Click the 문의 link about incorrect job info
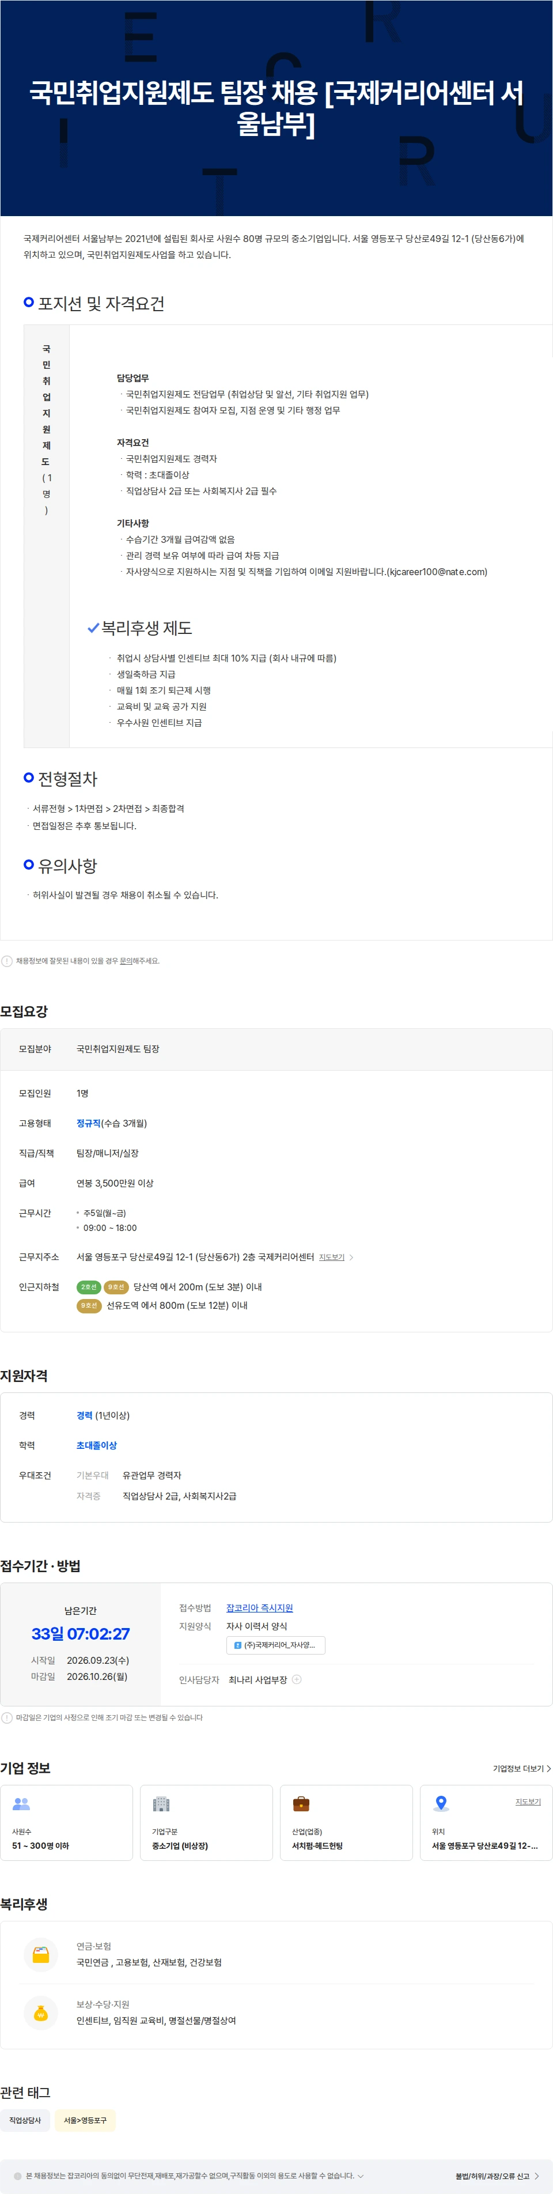Viewport: 553px width, 2194px height. pos(126,961)
